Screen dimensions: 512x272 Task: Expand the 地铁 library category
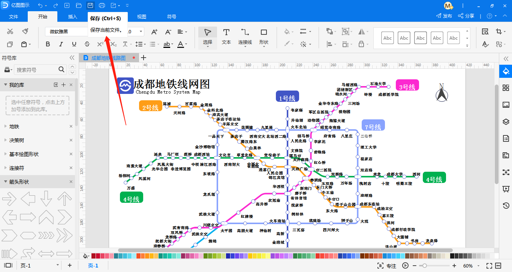pos(6,126)
